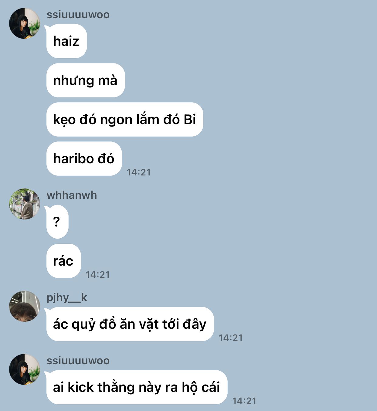The image size is (377, 411).
Task: Select the "nhưng mà" message bubble
Action: pos(85,80)
